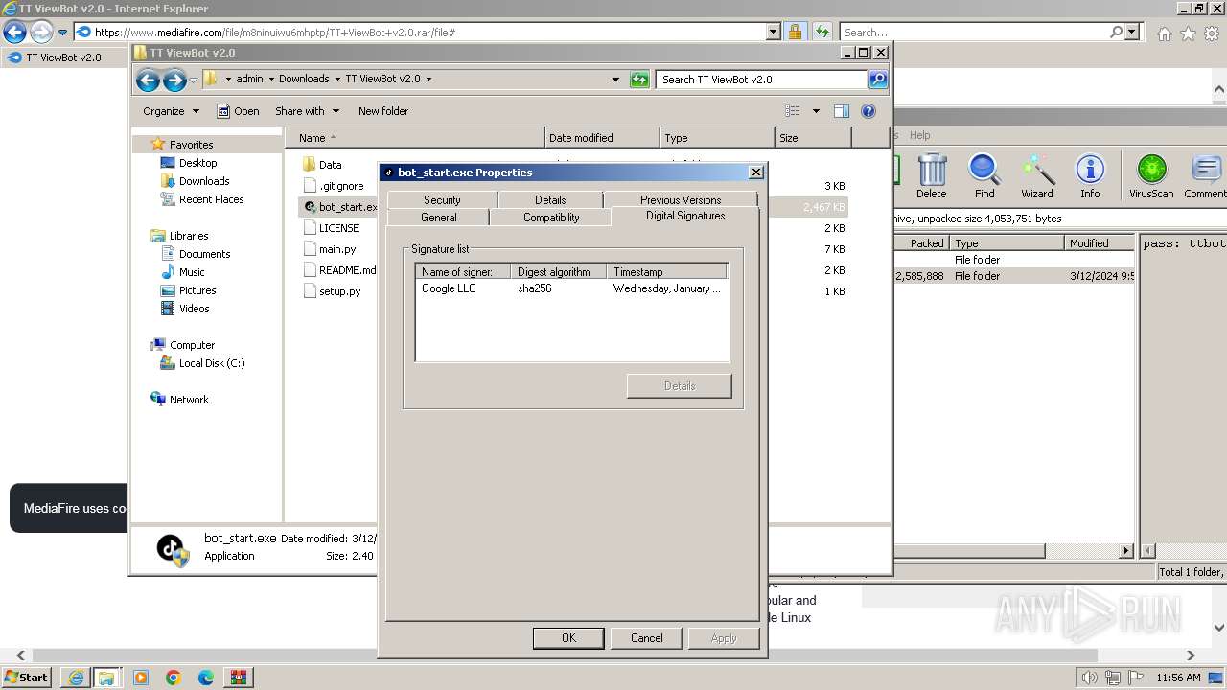Click the Explorer Back arrow button
Screen dimensions: 1227x690
148,80
